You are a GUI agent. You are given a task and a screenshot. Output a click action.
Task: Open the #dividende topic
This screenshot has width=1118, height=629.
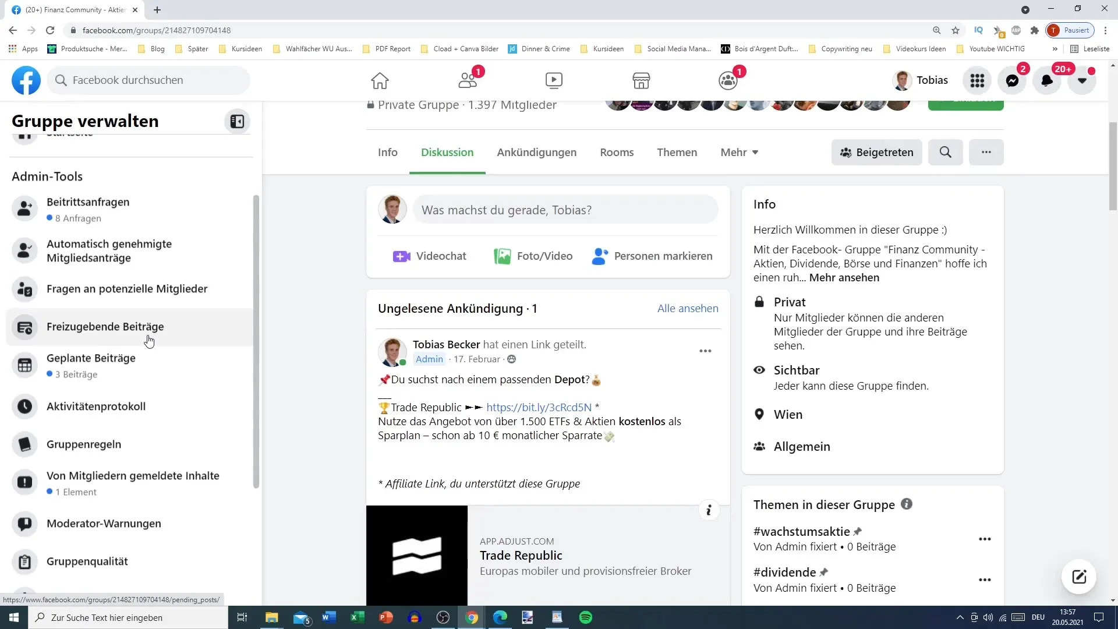coord(784,573)
